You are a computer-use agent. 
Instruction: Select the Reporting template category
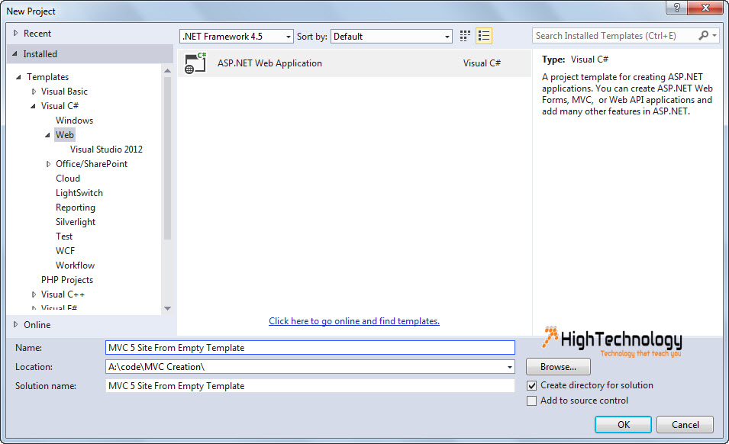76,208
